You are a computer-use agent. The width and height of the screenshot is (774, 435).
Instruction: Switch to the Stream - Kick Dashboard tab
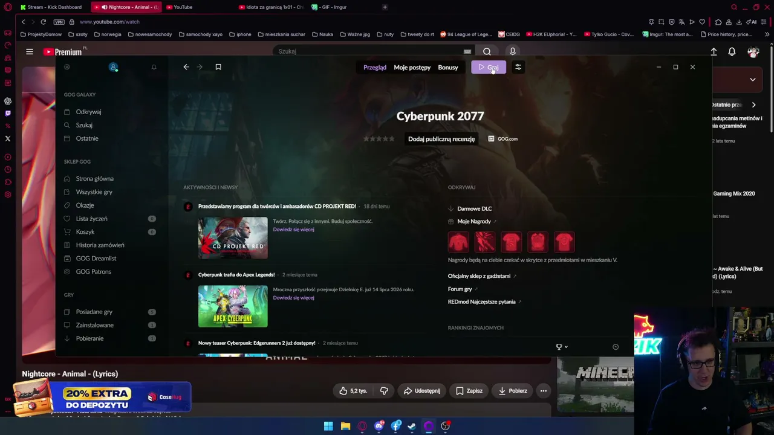(x=51, y=7)
